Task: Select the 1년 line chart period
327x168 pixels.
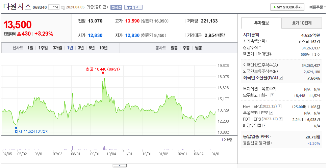Action: (x=70, y=48)
